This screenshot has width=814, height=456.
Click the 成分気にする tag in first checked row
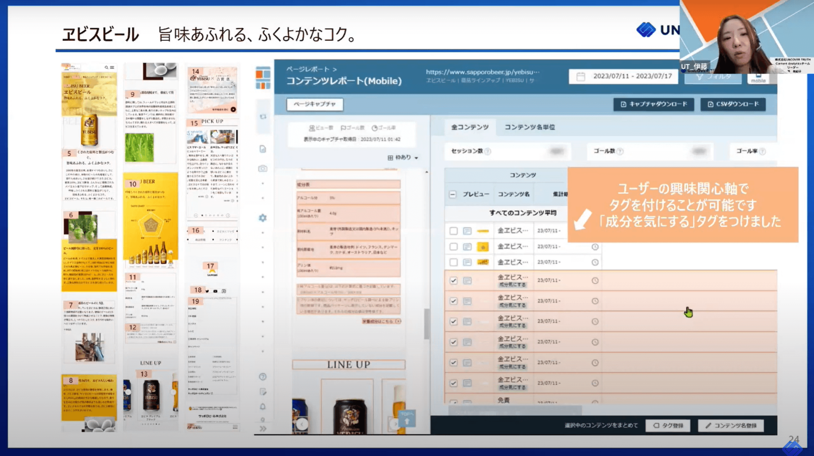[x=512, y=285]
